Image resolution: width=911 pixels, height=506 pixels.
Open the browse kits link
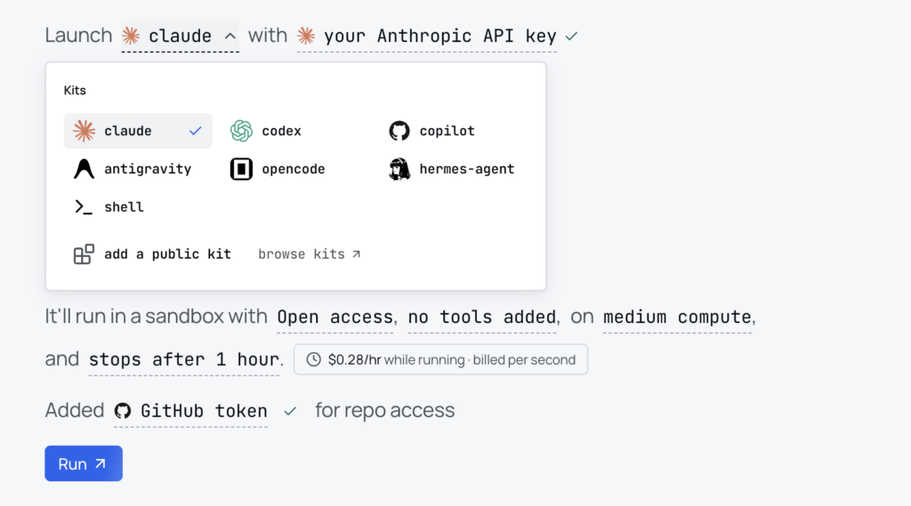(309, 254)
